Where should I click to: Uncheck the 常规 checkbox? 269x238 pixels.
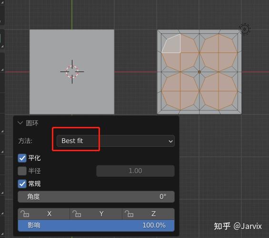click(x=22, y=184)
